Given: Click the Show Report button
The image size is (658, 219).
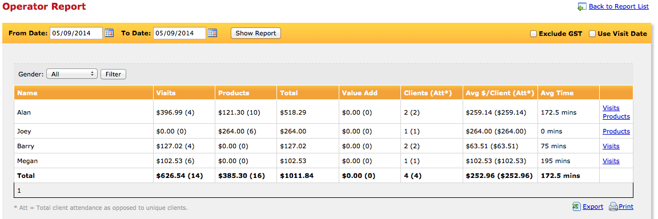Looking at the screenshot, I should point(255,33).
